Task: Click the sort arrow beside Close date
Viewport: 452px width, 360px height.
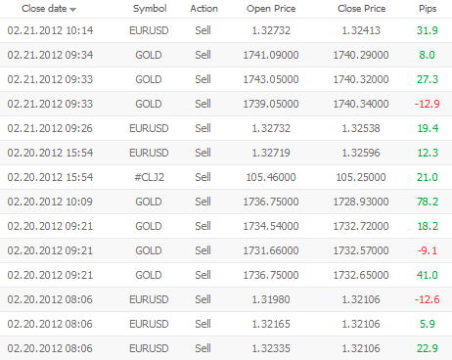Action: [x=73, y=10]
